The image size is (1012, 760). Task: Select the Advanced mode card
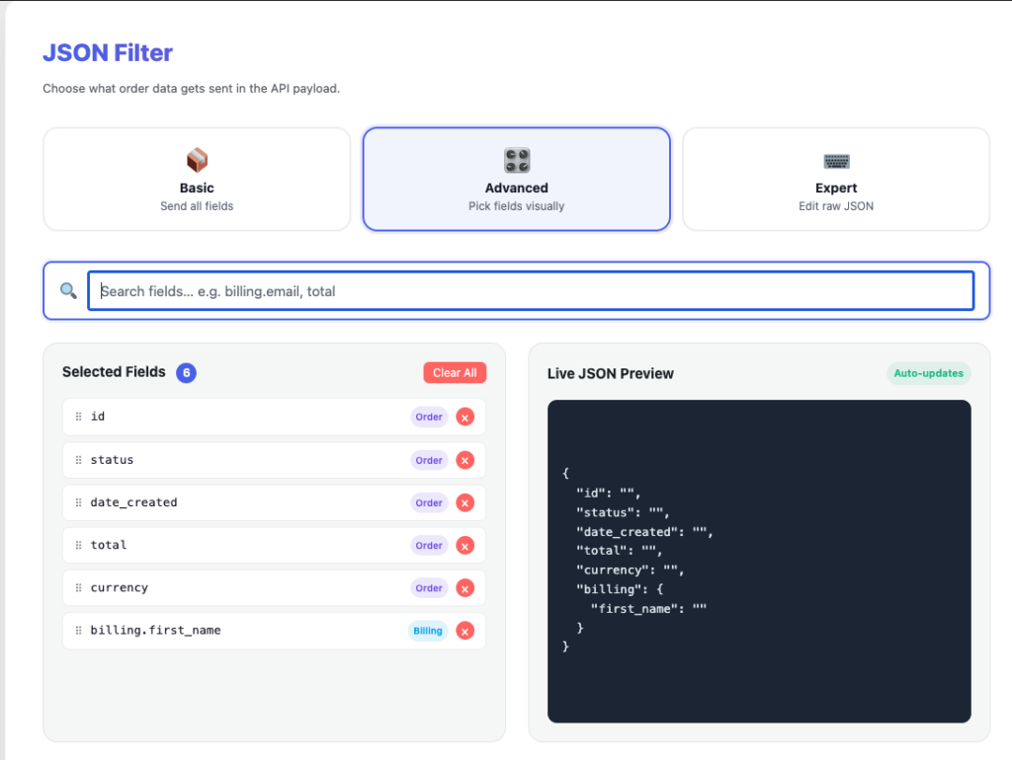coord(516,180)
